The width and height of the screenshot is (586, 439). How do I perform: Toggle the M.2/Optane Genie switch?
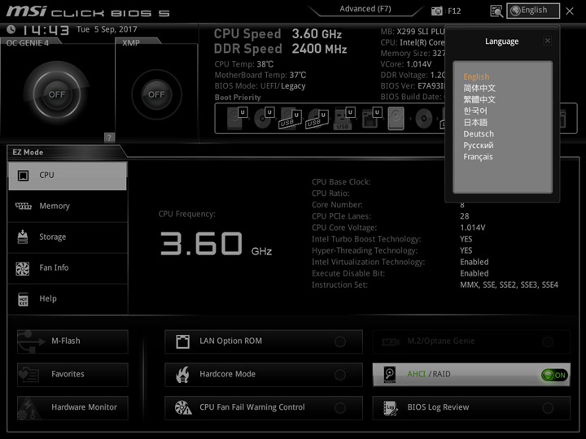(x=548, y=341)
